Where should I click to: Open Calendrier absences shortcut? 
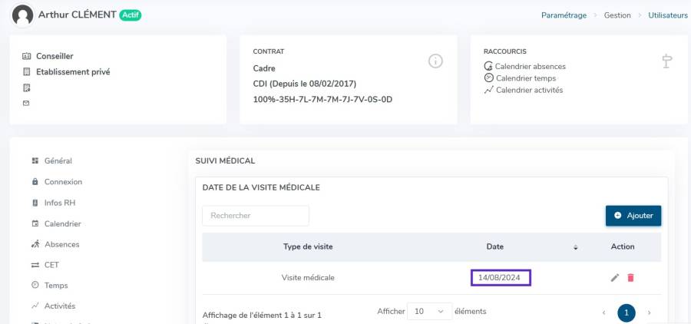[x=530, y=66]
